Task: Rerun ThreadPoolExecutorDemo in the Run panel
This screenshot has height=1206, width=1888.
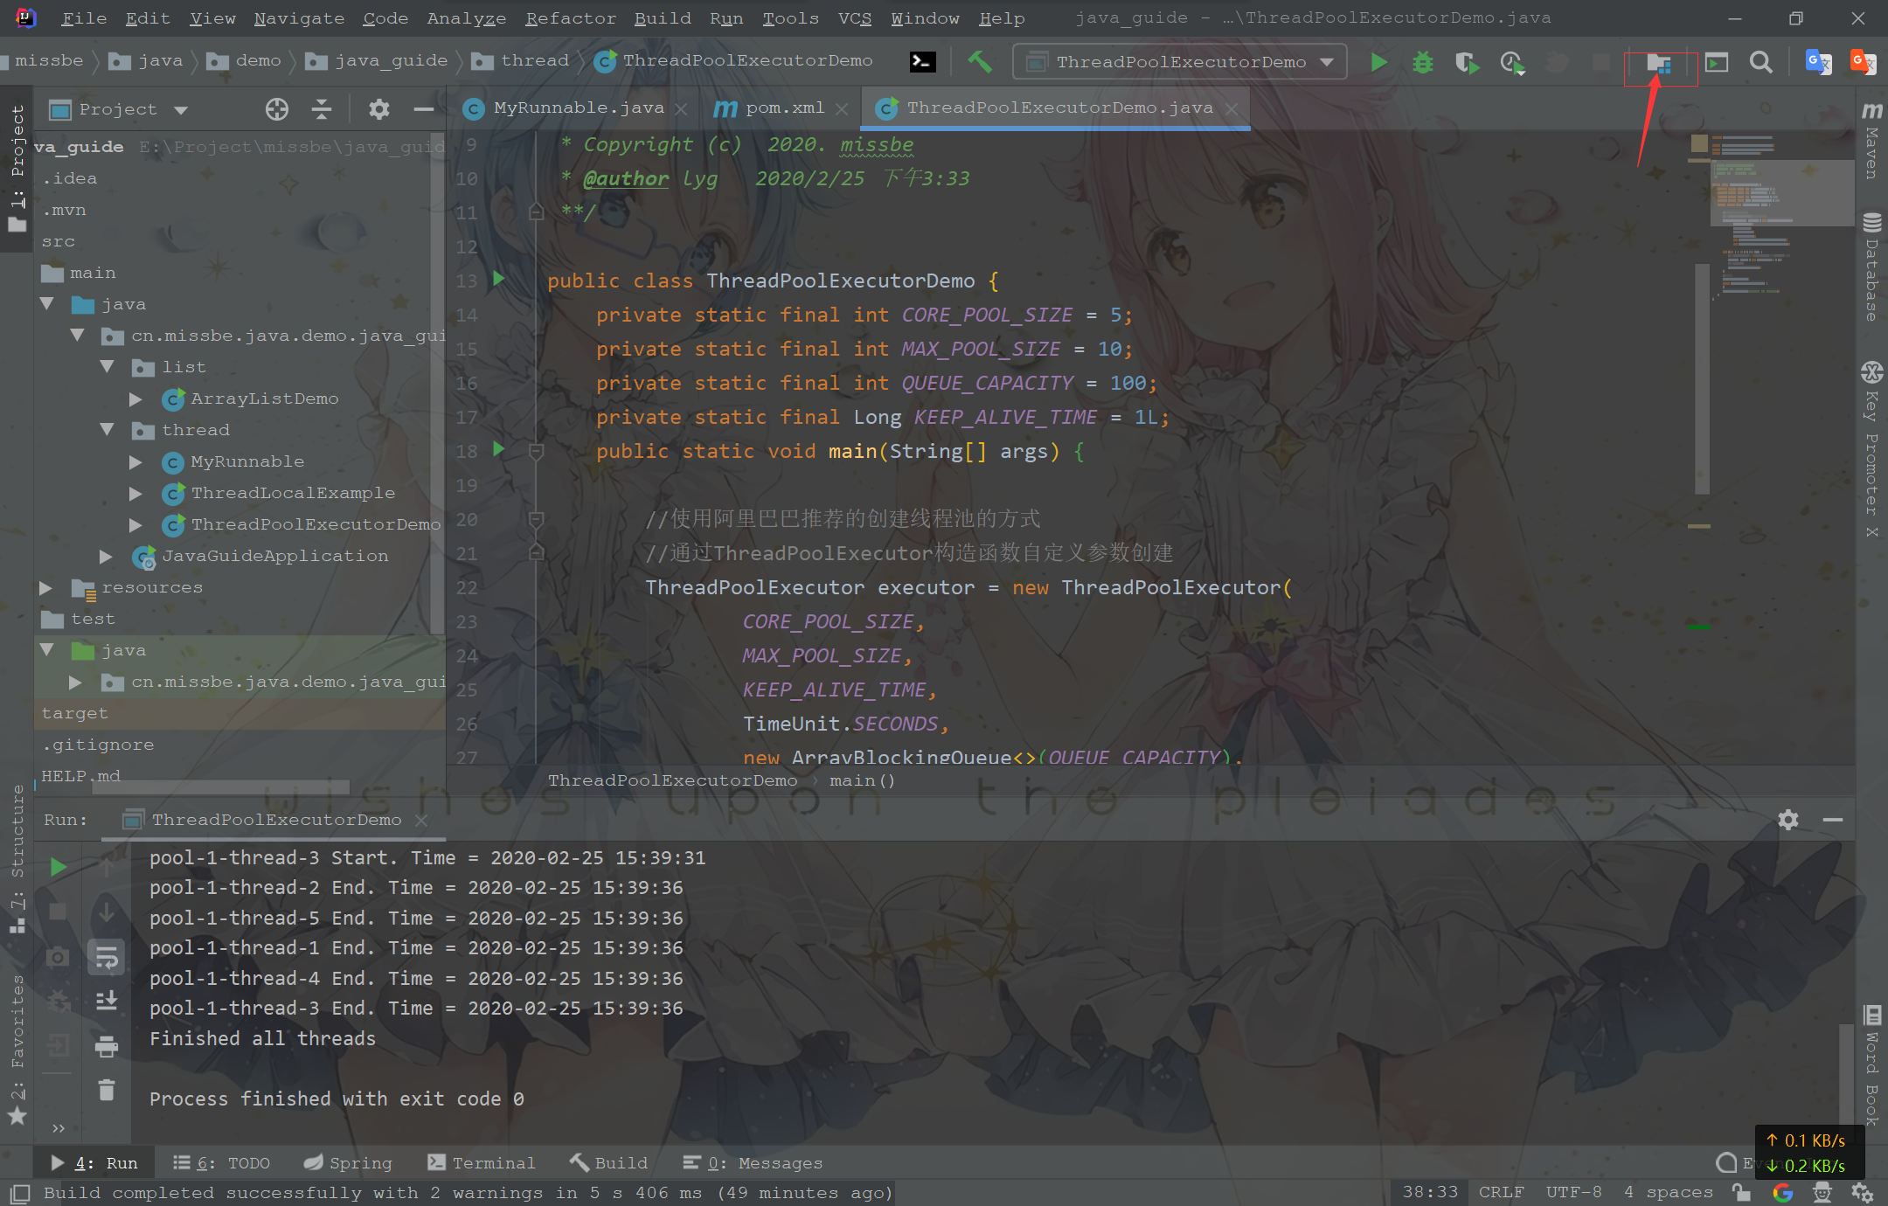Action: pyautogui.click(x=57, y=867)
